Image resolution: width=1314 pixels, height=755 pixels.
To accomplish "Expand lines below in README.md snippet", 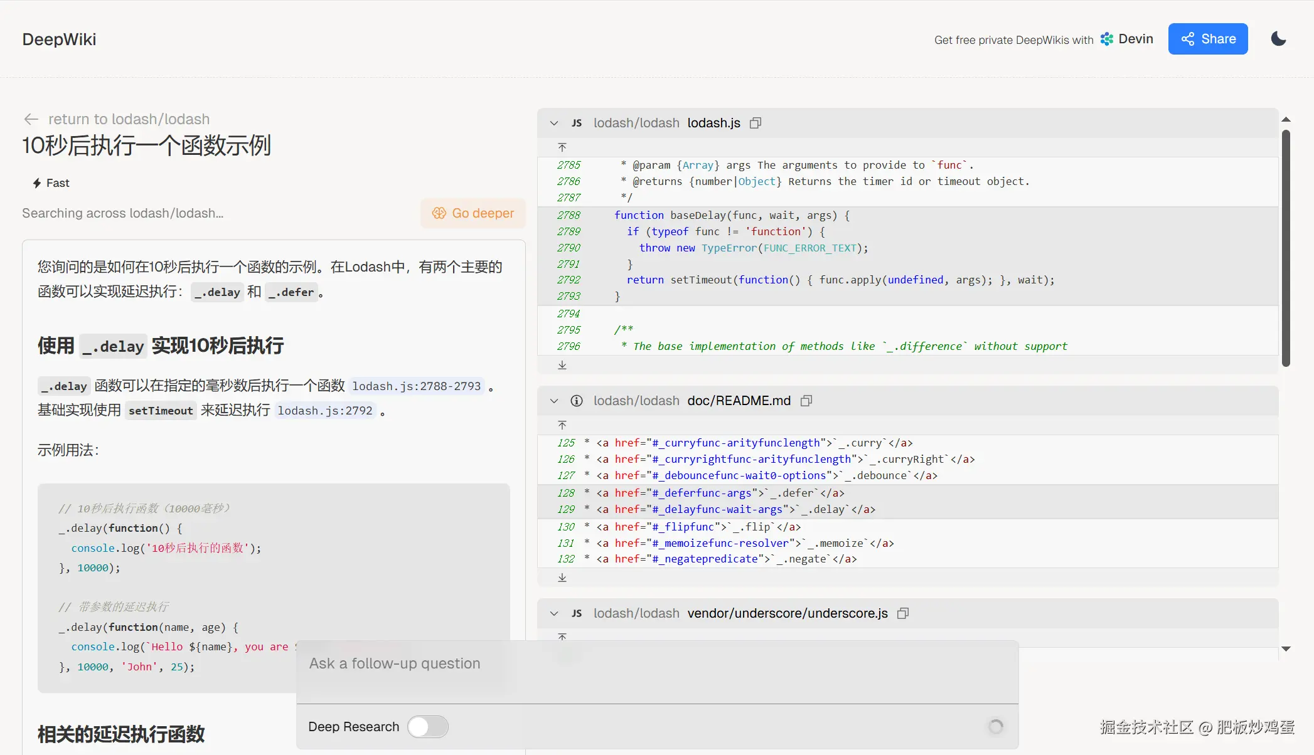I will point(562,578).
